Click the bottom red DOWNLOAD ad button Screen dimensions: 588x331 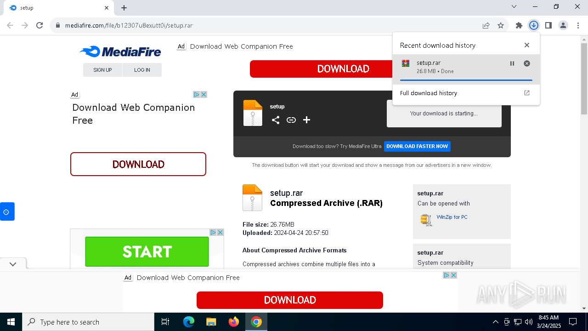coord(290,300)
